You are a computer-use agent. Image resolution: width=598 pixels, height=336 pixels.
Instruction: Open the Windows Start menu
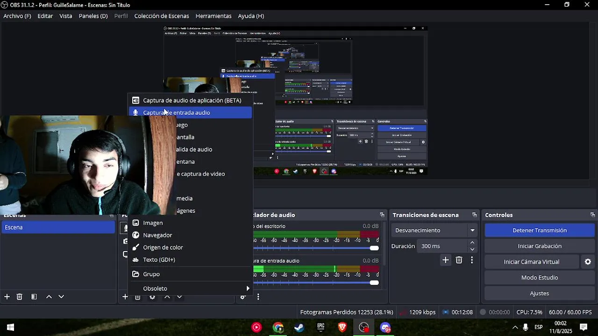pyautogui.click(x=10, y=327)
